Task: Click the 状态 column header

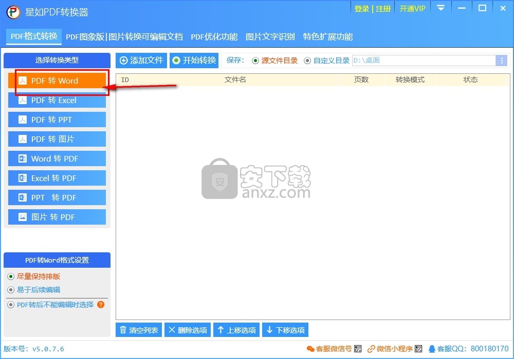Action: 470,80
